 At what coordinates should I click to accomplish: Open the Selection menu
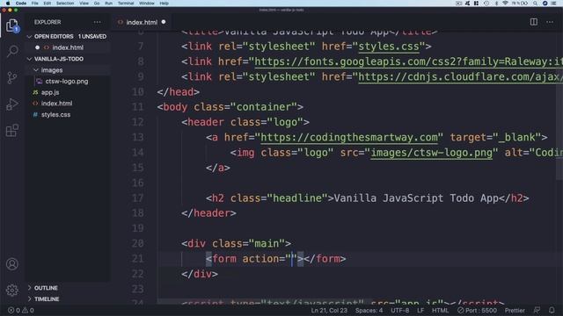click(65, 4)
